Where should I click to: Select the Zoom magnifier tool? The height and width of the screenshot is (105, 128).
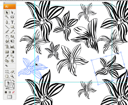pyautogui.click(x=12, y=76)
